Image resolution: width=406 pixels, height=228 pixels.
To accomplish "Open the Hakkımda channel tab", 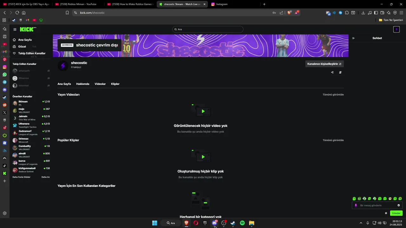I will point(83,84).
